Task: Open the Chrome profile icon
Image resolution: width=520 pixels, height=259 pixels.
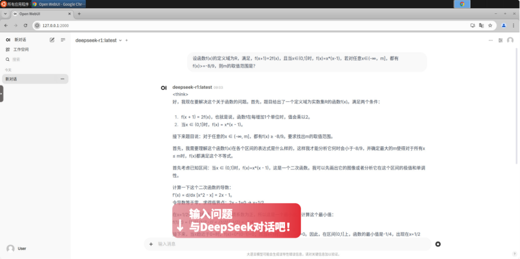Action: tap(504, 25)
